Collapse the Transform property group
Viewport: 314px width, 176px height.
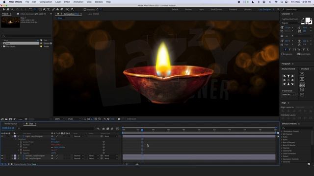click(x=16, y=139)
